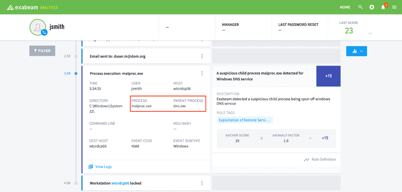Click Process execution: malproc.exe title
Viewport: 402px width, 192px height.
(116, 73)
